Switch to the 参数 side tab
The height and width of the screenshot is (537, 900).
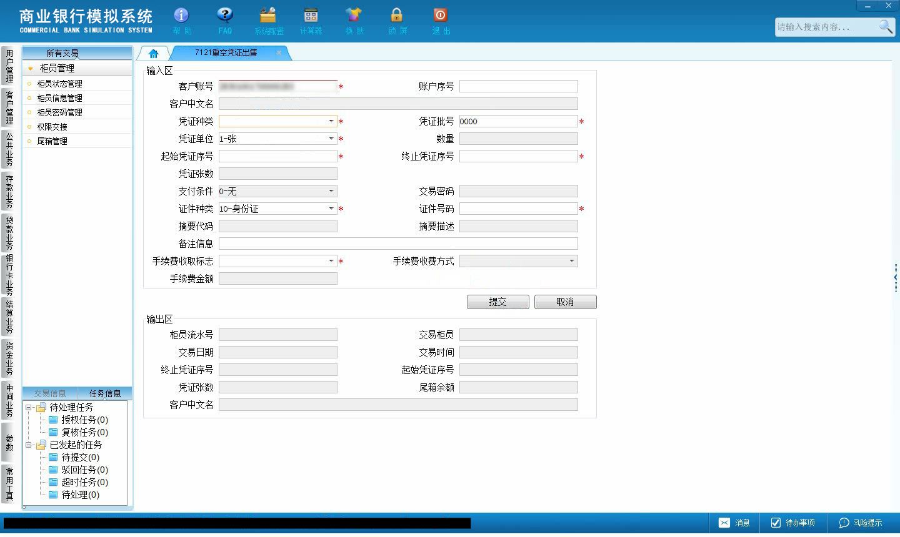pyautogui.click(x=9, y=442)
